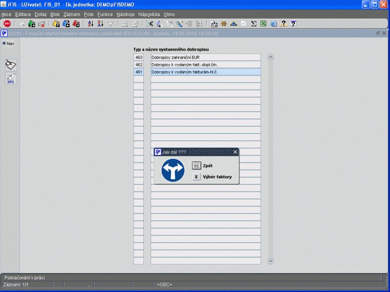The image size is (390, 292).
Task: Open the Záznam menu
Action: point(72,15)
